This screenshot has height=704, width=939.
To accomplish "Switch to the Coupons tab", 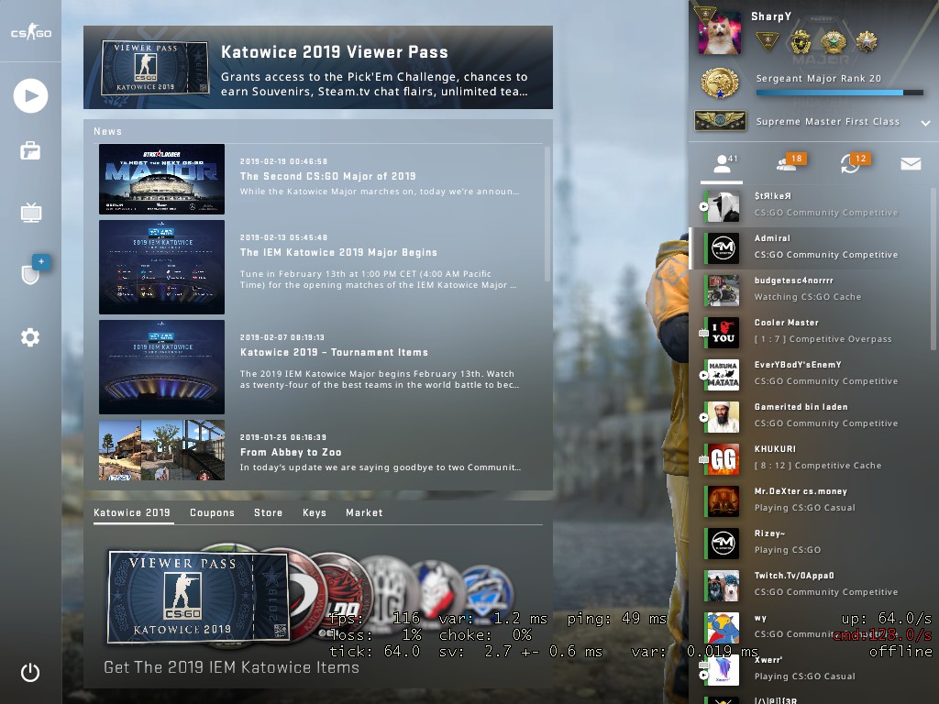I will (x=212, y=512).
